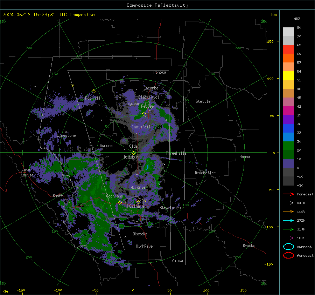Click the cyan 27ZW arrow icon
The width and height of the screenshot is (315, 295).
(288, 221)
